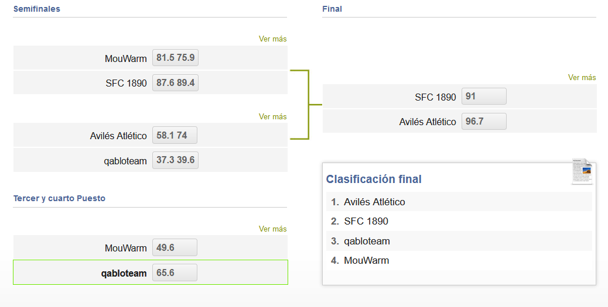Select MouWarm third place score 49.6
This screenshot has width=608, height=307.
click(175, 248)
